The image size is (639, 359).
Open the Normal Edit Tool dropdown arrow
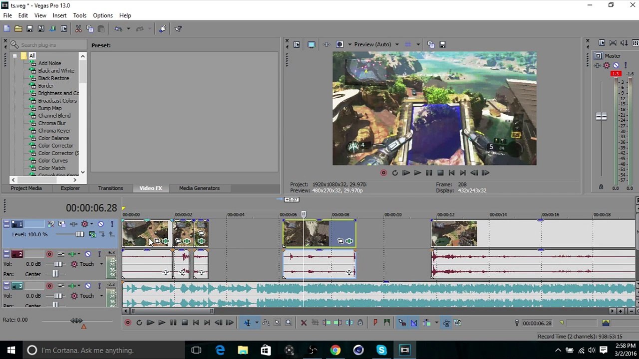tap(257, 323)
